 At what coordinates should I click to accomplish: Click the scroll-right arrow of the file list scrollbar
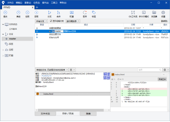click(109, 110)
